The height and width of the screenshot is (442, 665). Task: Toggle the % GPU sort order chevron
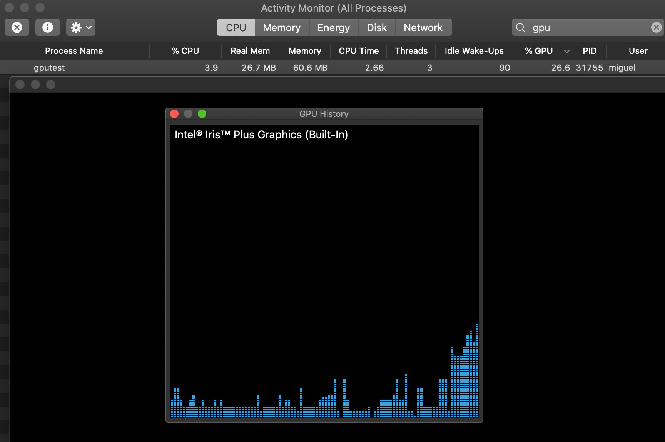(566, 51)
